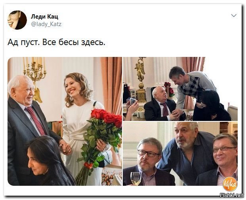The image size is (246, 200).
Task: Click the Леди Кац display name
Action: tap(44, 17)
